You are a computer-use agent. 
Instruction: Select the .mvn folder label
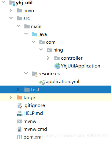click(x=28, y=11)
